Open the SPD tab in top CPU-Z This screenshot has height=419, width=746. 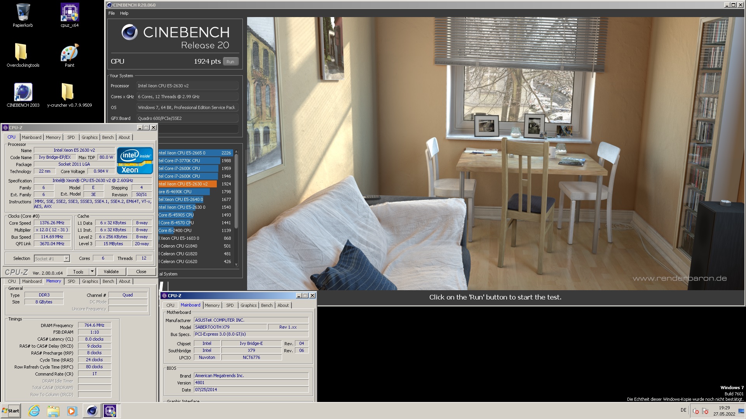coord(71,137)
